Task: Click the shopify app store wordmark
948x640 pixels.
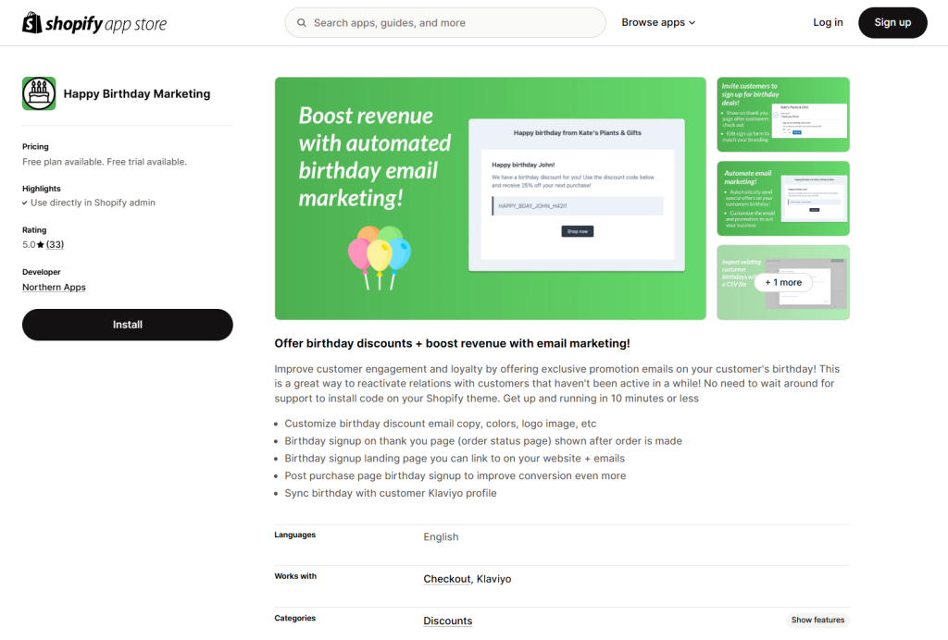Action: pos(106,23)
